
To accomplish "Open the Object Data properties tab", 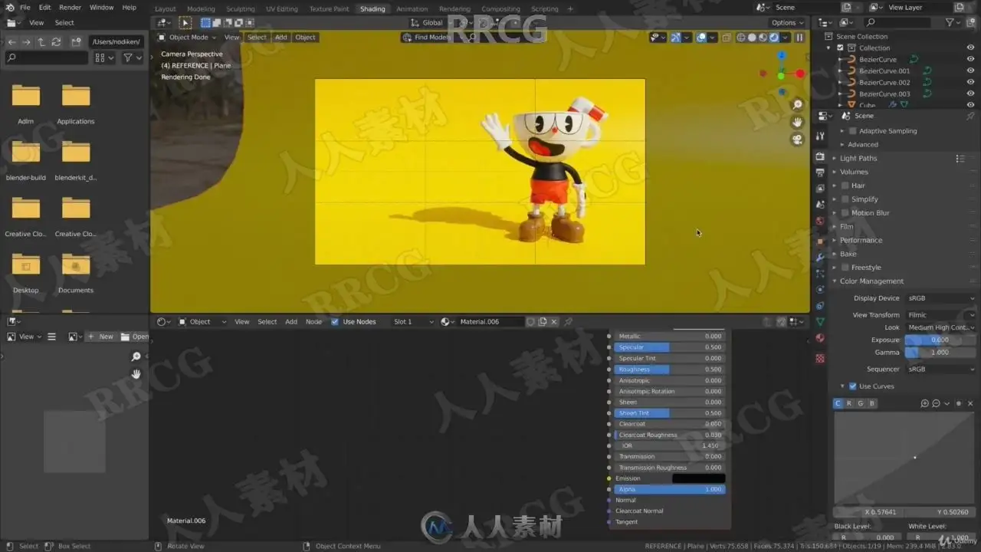I will click(820, 322).
